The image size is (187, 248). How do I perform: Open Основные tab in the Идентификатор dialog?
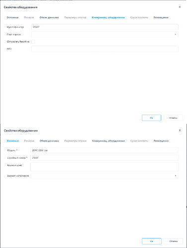12,17
